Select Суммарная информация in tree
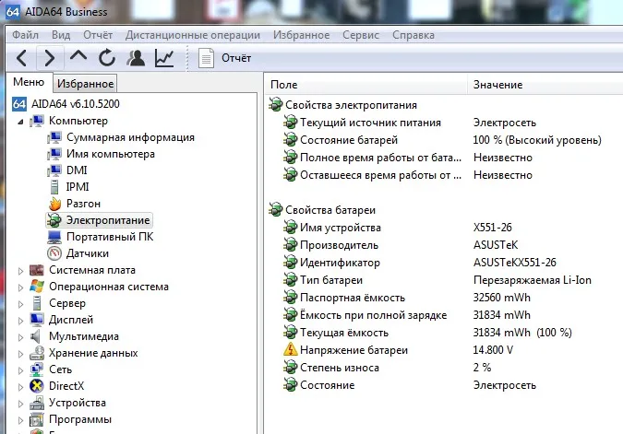Image resolution: width=623 pixels, height=434 pixels. click(130, 137)
